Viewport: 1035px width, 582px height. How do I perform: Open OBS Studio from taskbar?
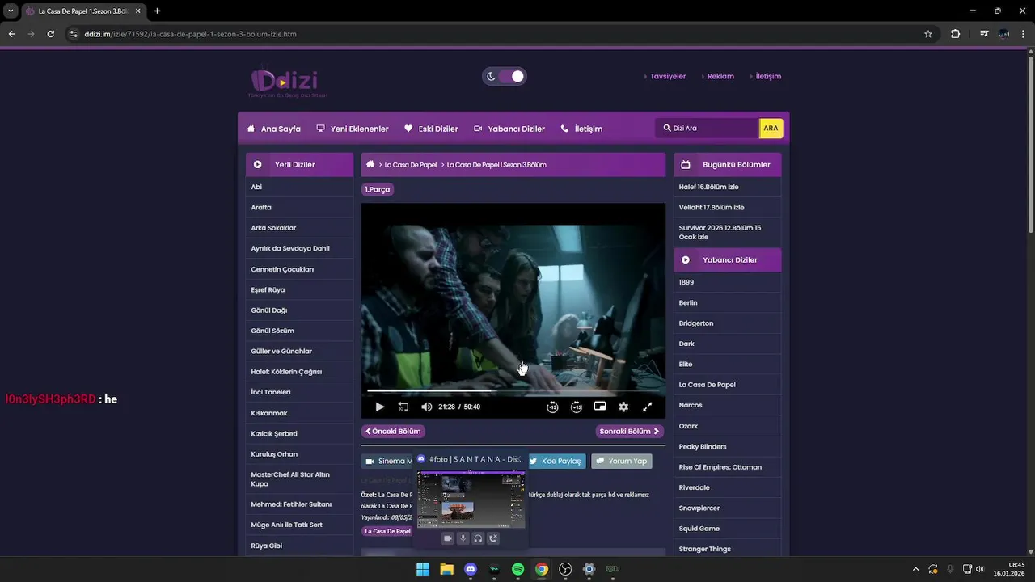click(x=565, y=569)
